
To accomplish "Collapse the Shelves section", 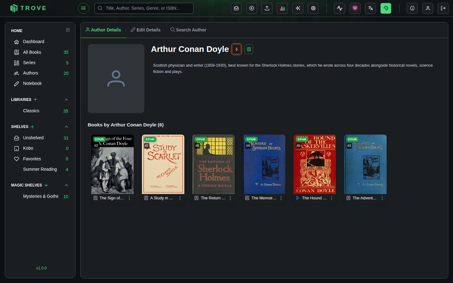I will [66, 127].
